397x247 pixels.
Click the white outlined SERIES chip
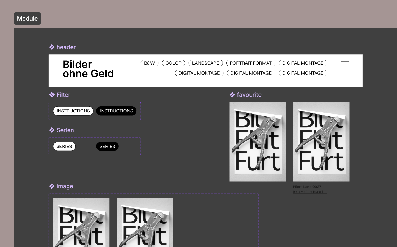(64, 146)
